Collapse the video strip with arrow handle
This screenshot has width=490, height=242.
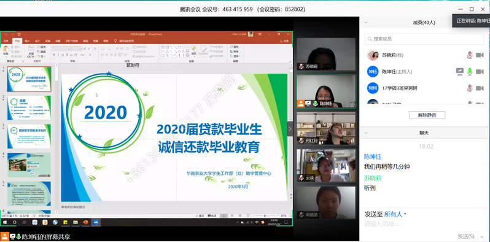(x=290, y=129)
